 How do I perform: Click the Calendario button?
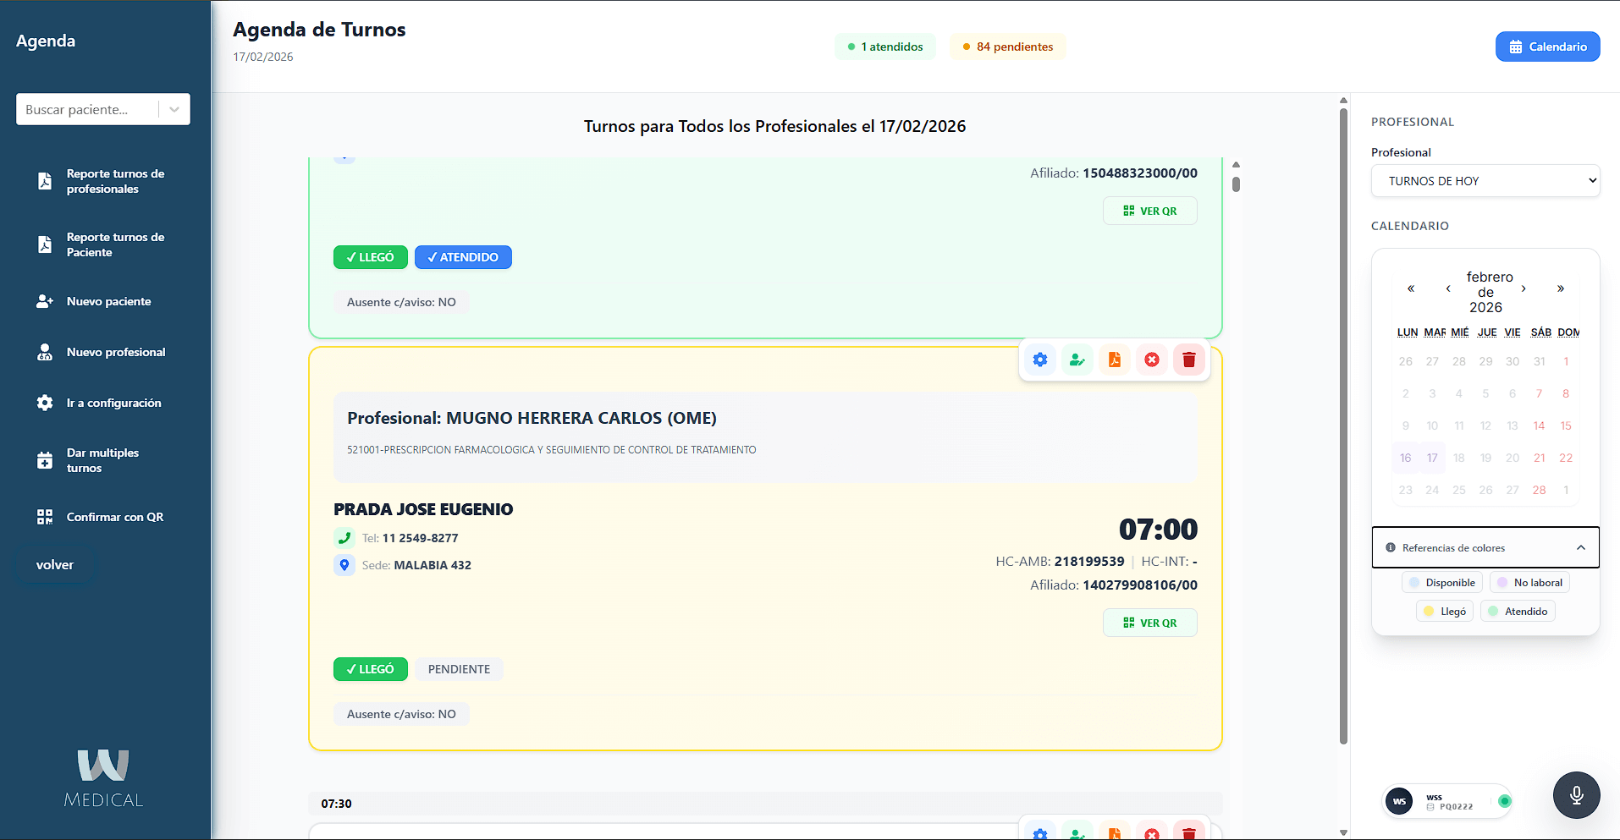pos(1547,47)
